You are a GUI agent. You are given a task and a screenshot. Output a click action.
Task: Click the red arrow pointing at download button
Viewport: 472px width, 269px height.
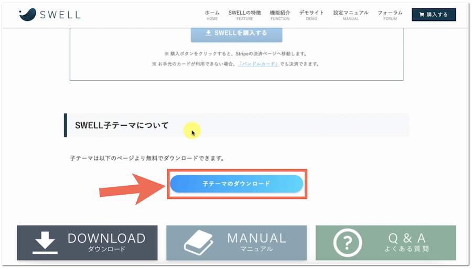point(132,185)
